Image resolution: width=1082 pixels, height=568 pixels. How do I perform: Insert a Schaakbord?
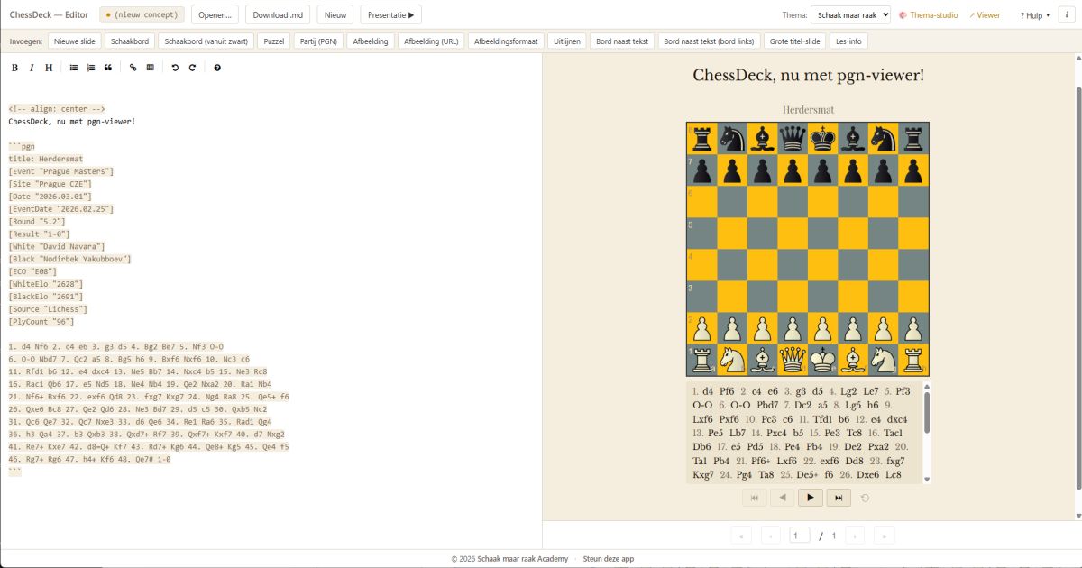[129, 41]
